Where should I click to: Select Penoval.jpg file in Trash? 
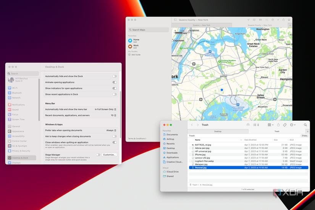click(x=249, y=168)
